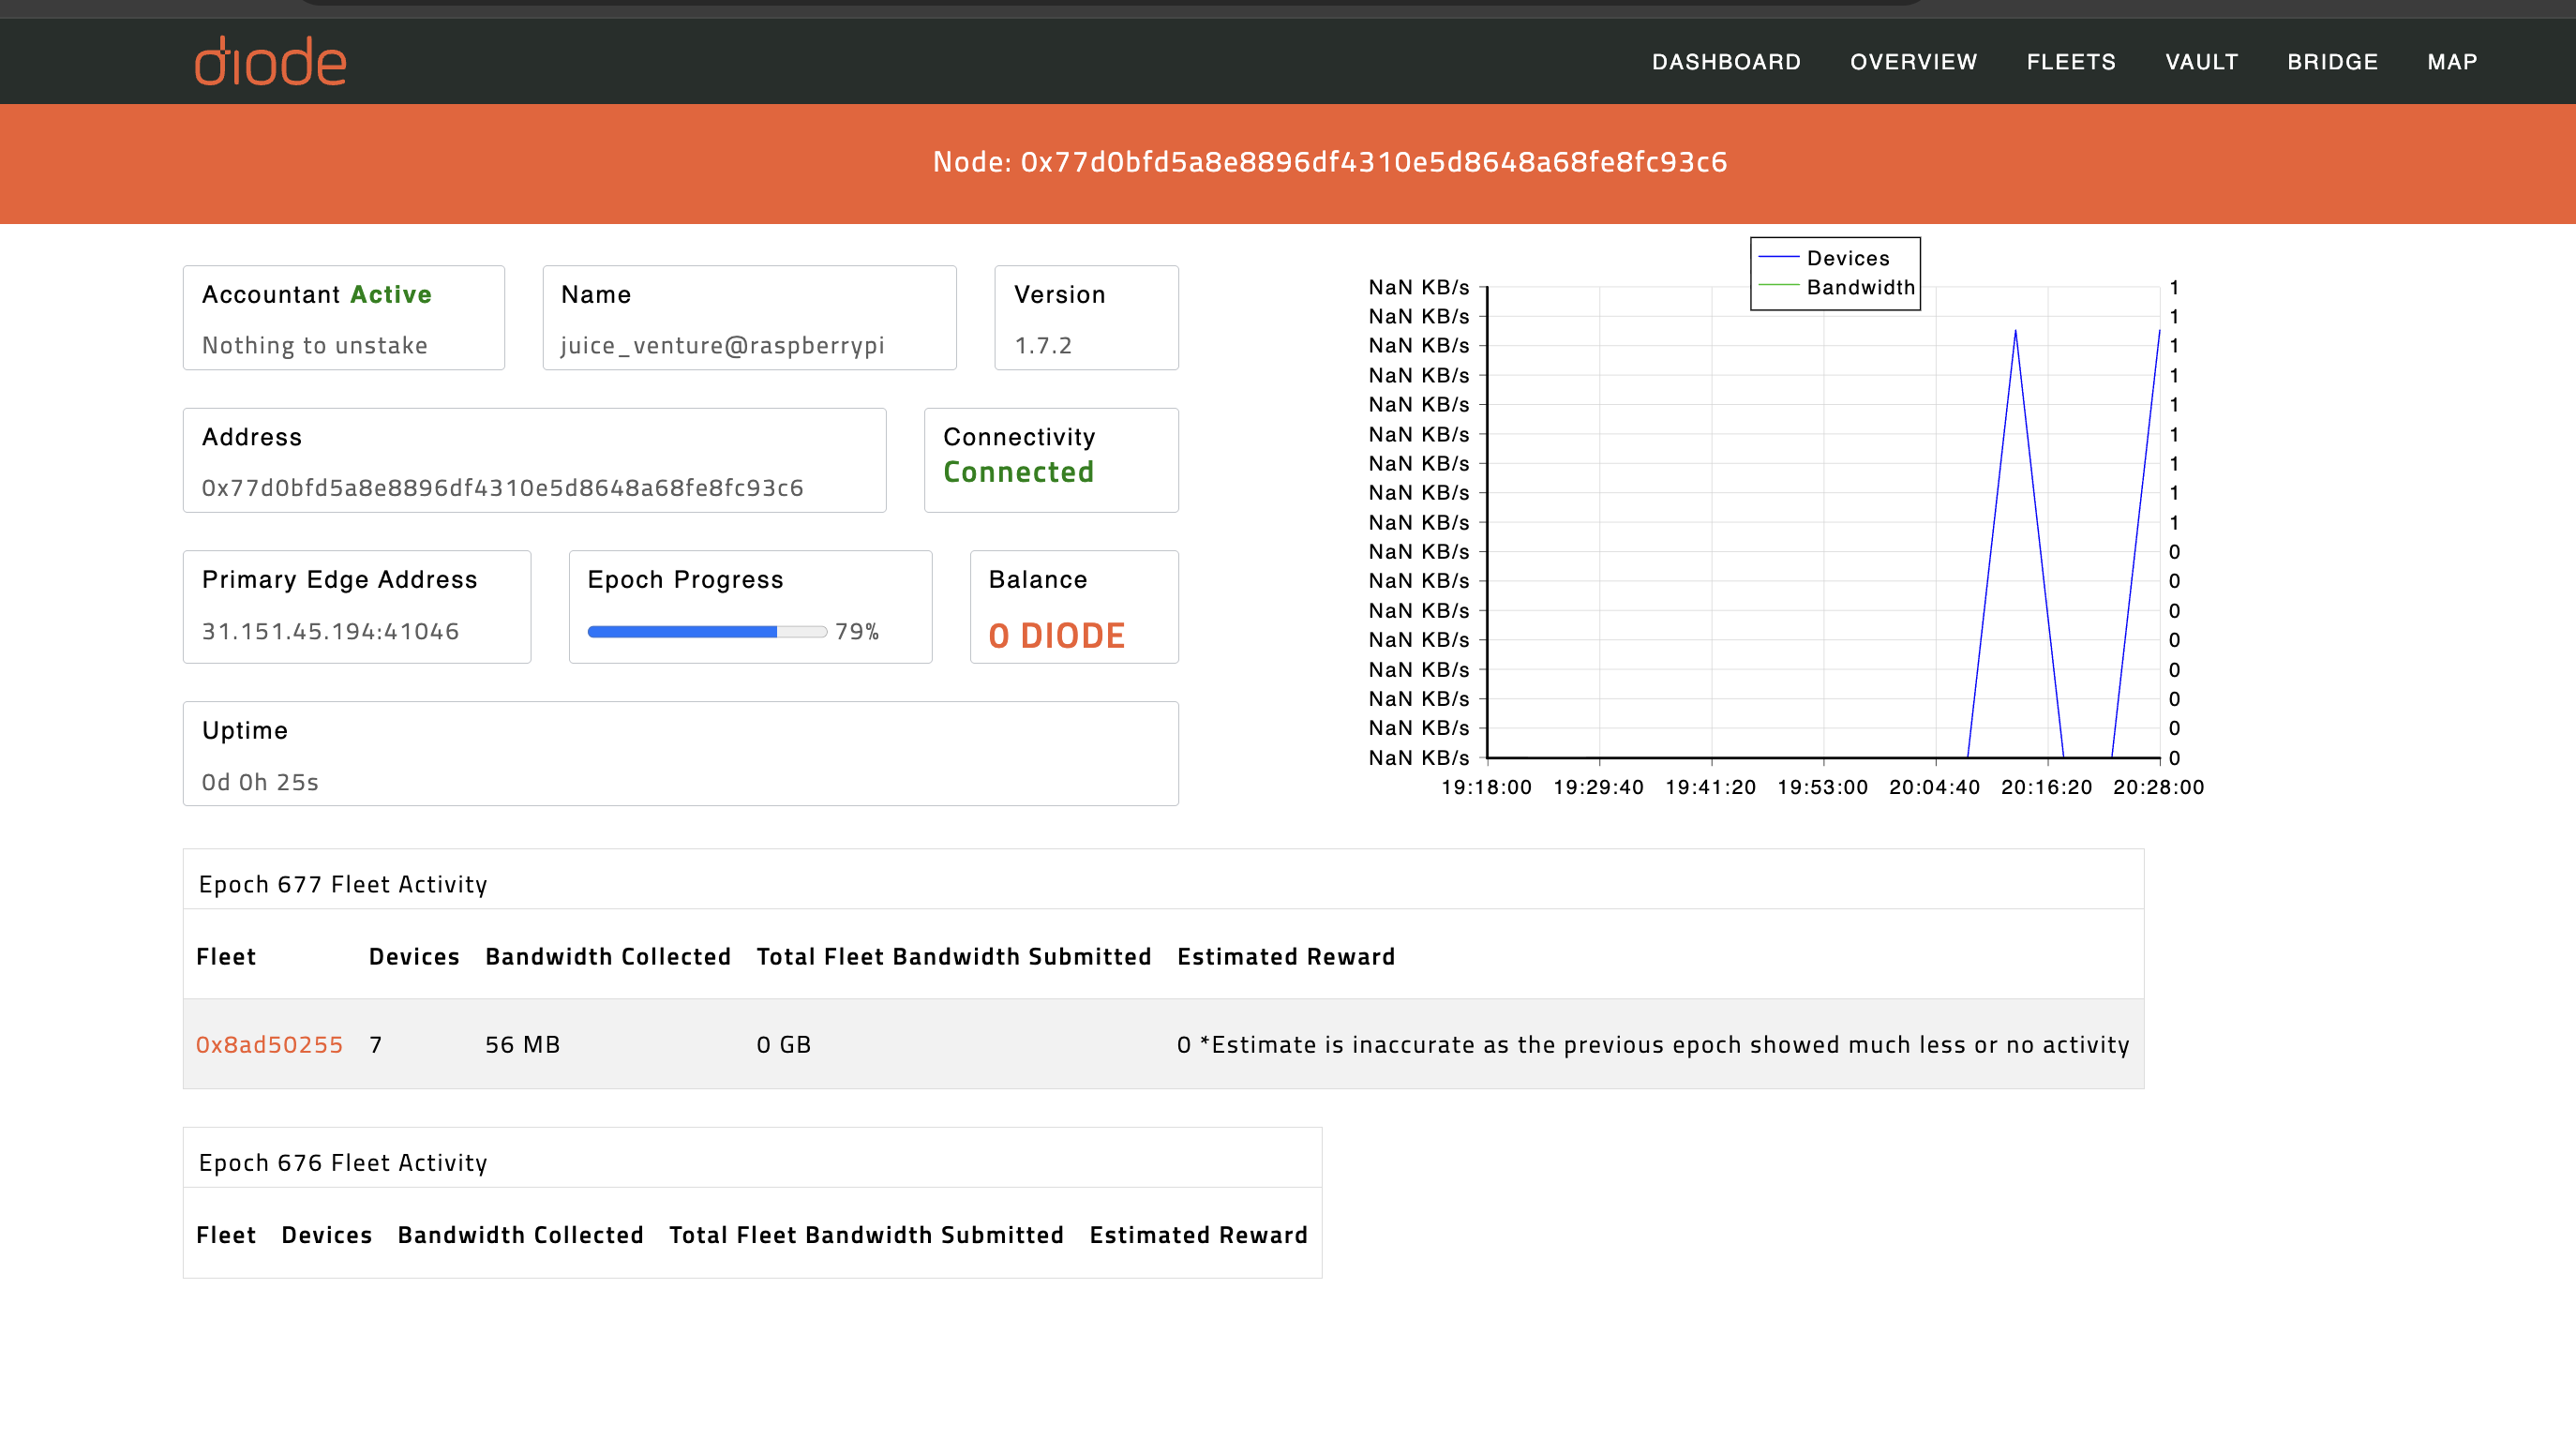Click the 0 DIODE balance

[x=1056, y=635]
